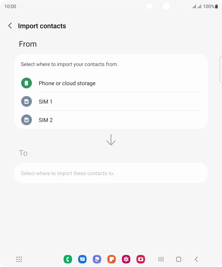Tap the signal strength bars
This screenshot has width=222, height=267.
coord(197,6)
